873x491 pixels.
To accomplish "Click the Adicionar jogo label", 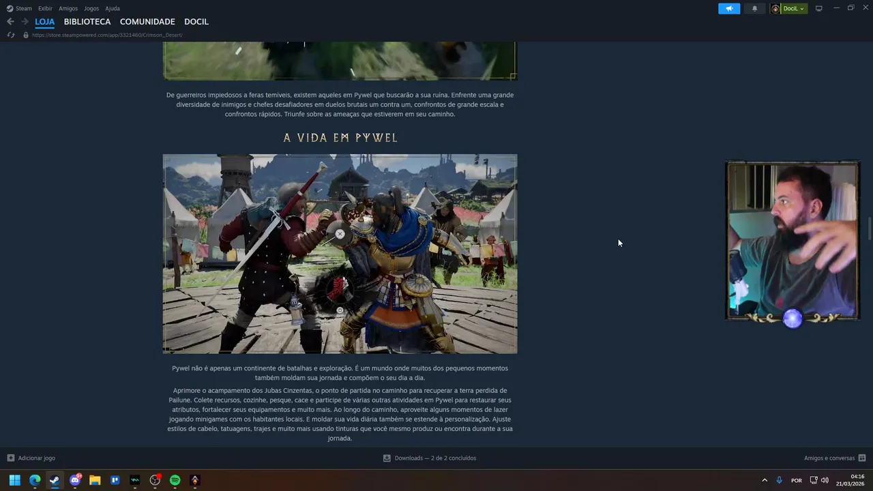I will click(x=37, y=458).
